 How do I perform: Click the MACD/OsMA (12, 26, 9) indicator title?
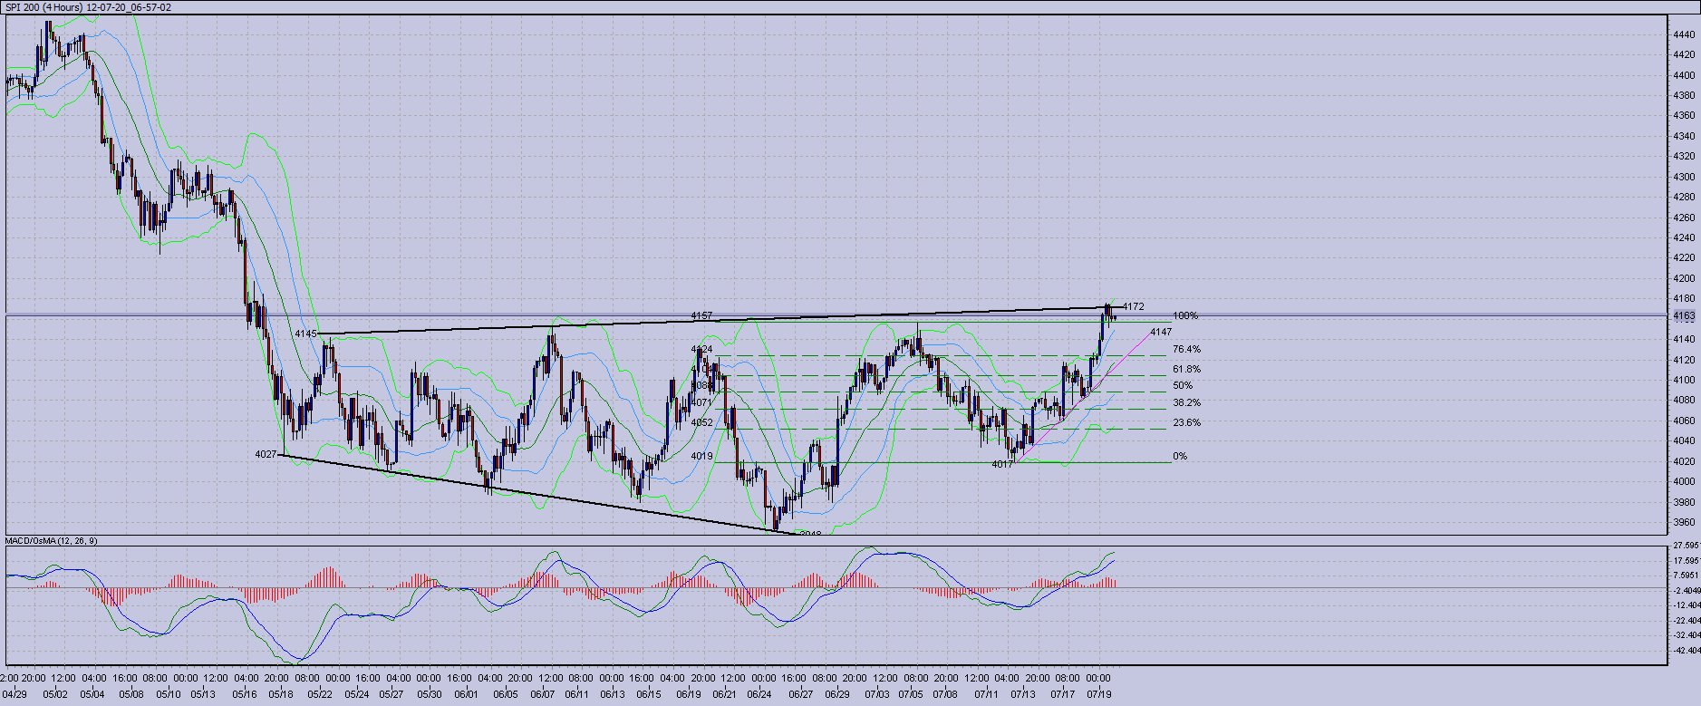[52, 541]
